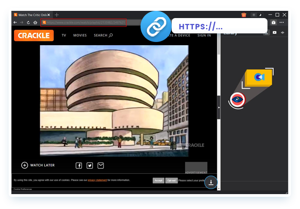Open the TV menu on Crackle

click(64, 35)
